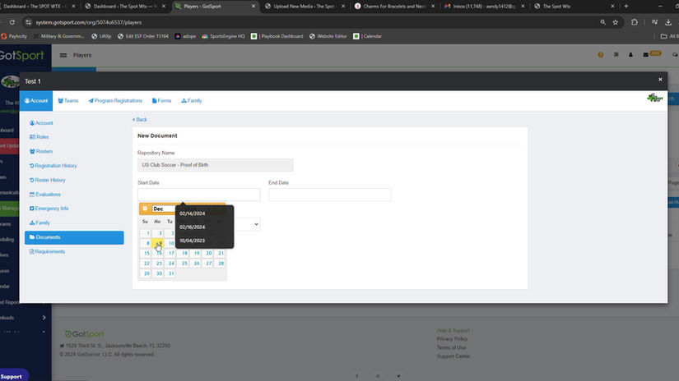Image resolution: width=679 pixels, height=381 pixels.
Task: Open the chat bubbles icon in header
Action: click(x=675, y=55)
